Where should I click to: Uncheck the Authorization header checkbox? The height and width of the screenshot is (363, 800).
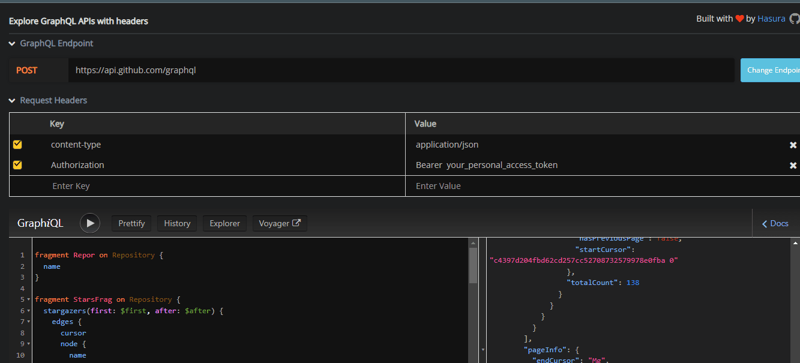coord(17,164)
